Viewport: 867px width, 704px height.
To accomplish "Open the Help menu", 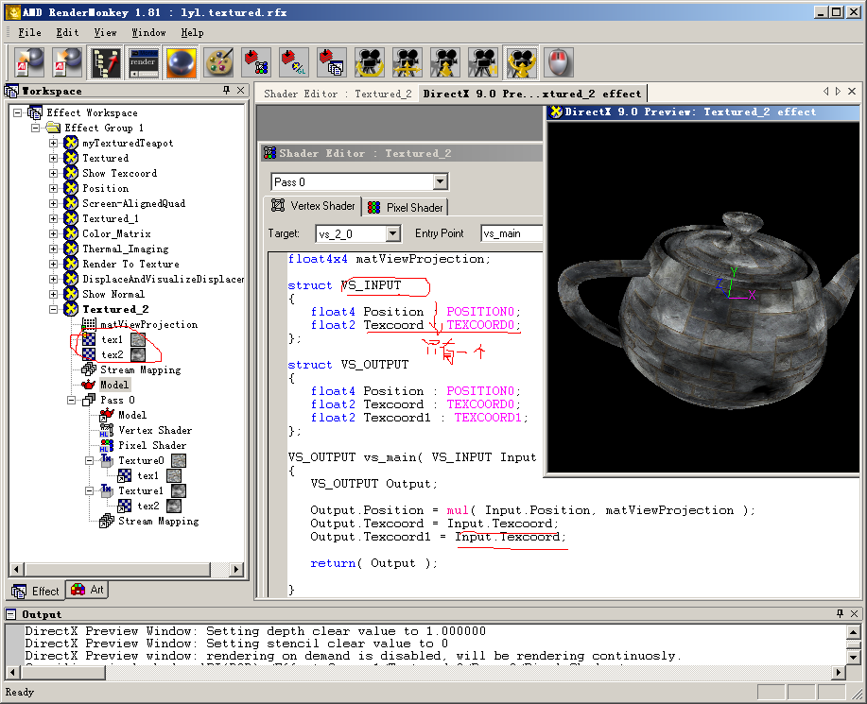I will [193, 33].
